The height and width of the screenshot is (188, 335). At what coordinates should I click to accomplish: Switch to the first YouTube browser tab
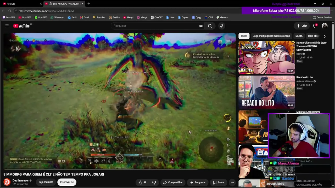[22, 4]
